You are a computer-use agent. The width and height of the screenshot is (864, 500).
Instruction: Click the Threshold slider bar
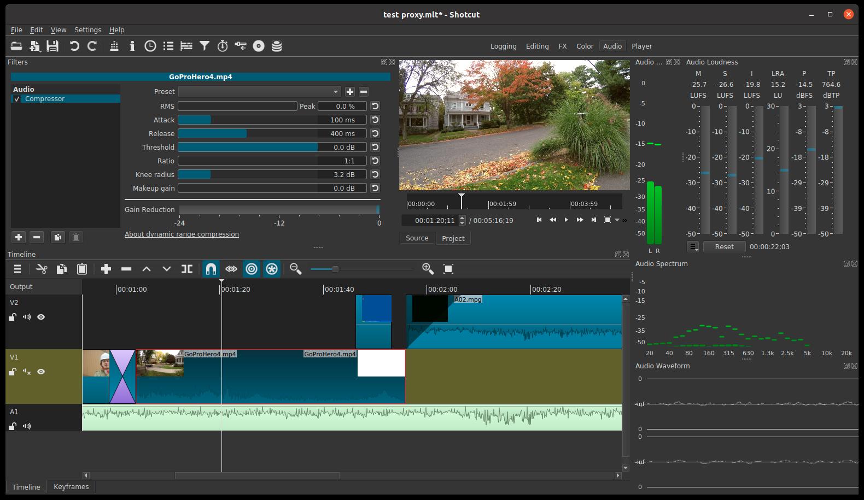[x=248, y=148]
